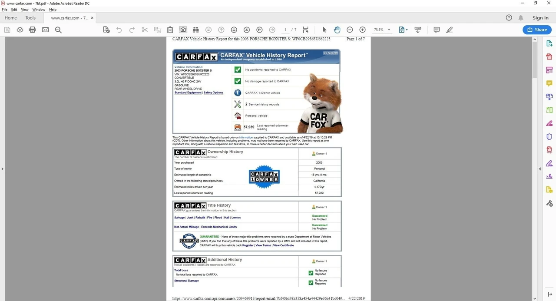This screenshot has height=301, width=556.
Task: Click the 'information' hyperlink in report text
Action: click(246, 137)
